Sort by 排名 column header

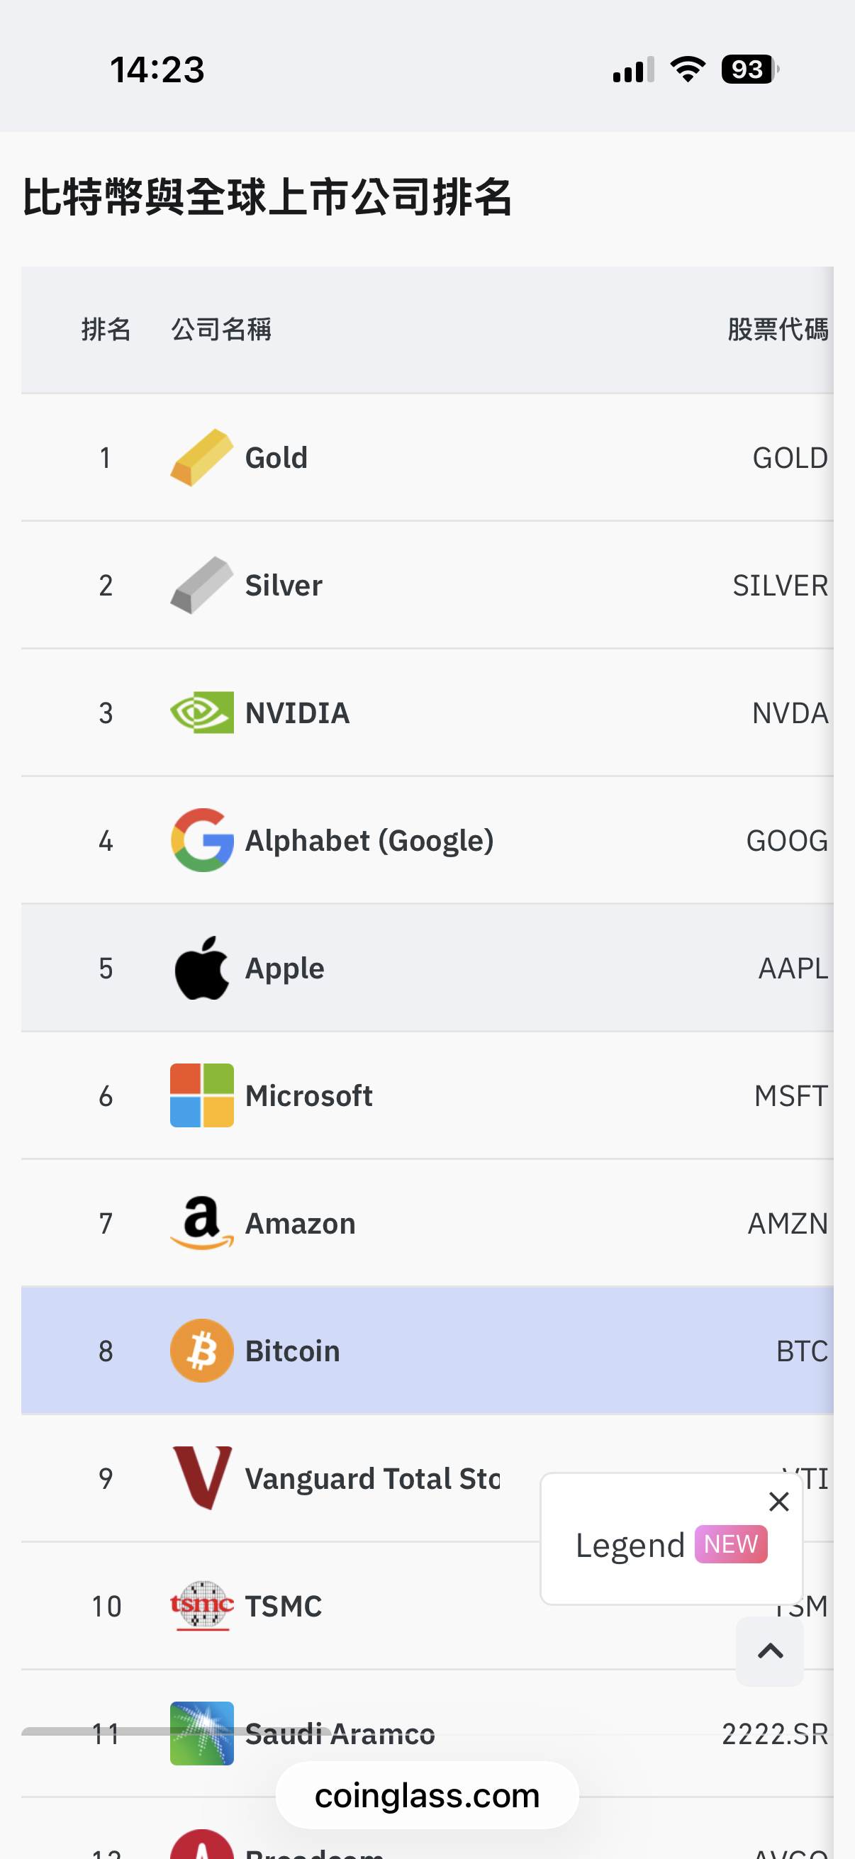(x=106, y=330)
